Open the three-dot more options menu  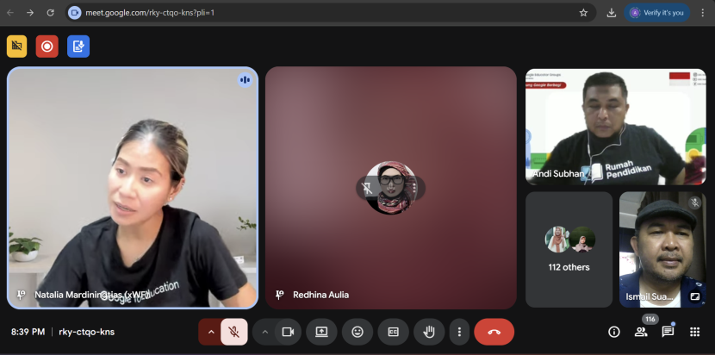click(459, 332)
